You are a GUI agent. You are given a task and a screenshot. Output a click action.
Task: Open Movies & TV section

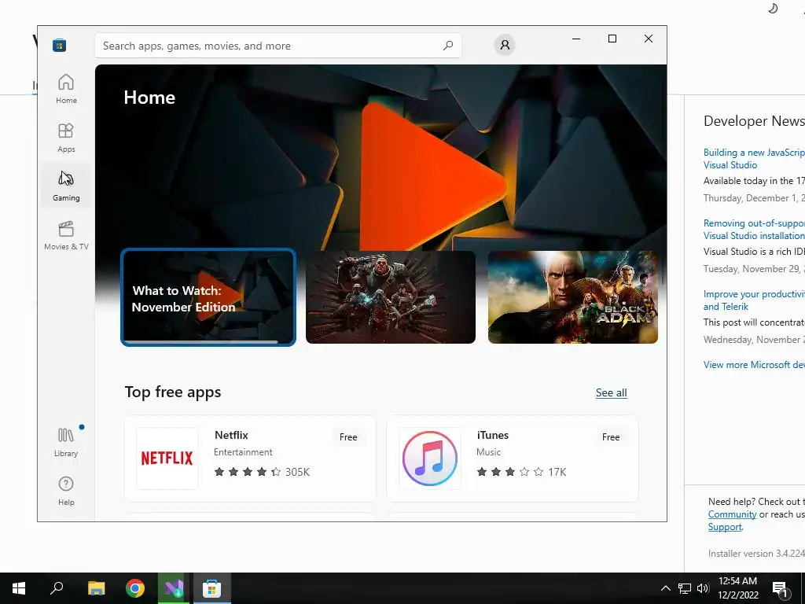66,234
